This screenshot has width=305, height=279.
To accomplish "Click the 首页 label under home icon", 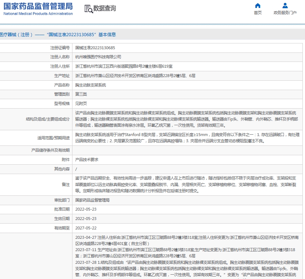I will pos(258,13).
